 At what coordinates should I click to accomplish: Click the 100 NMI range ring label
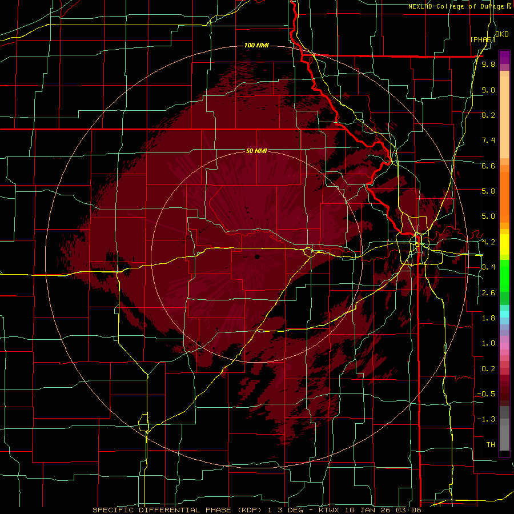tap(256, 45)
